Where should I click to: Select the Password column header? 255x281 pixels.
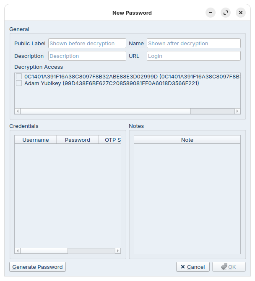[x=78, y=140]
